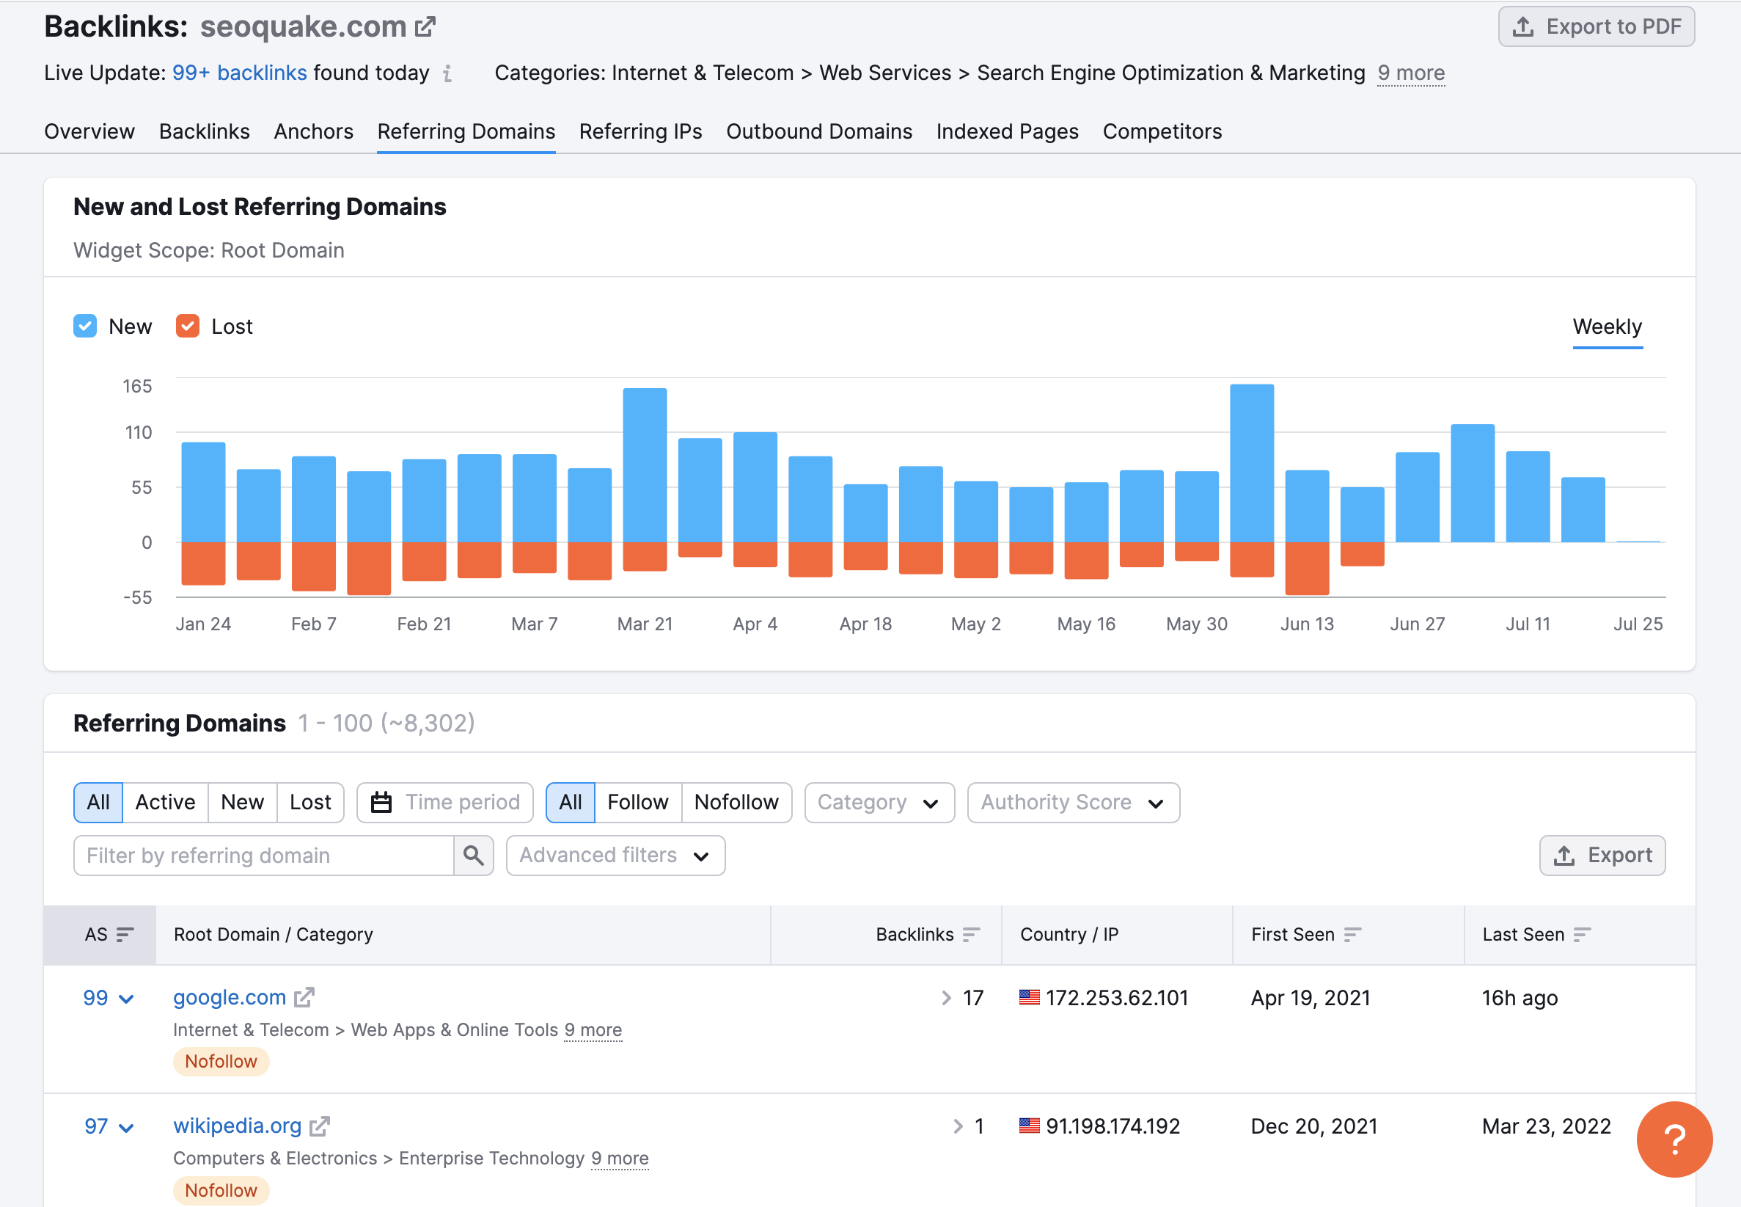Image resolution: width=1741 pixels, height=1207 pixels.
Task: Select the Active status filter
Action: point(166,803)
